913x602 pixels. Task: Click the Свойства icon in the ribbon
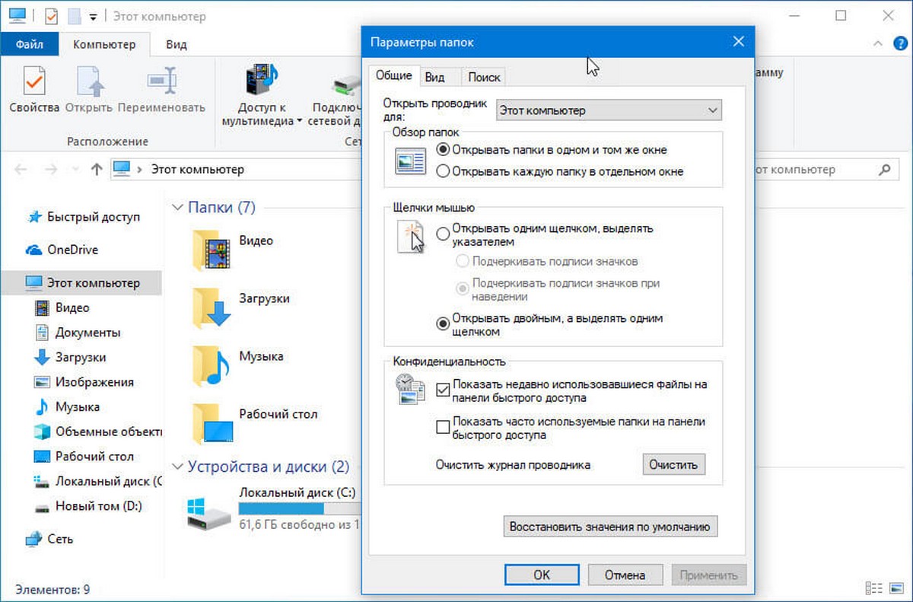pos(34,82)
